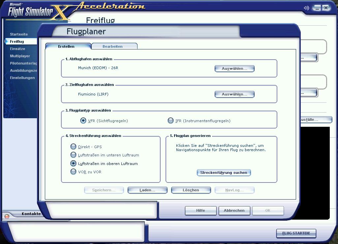Image resolution: width=338 pixels, height=244 pixels.
Task: Click Streckenführung suchen button
Action: click(224, 173)
